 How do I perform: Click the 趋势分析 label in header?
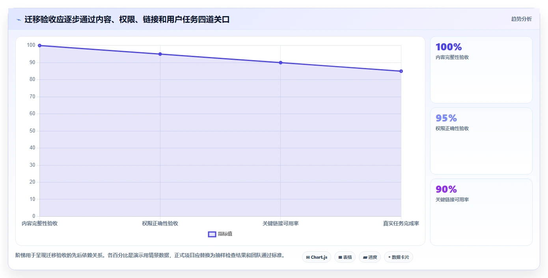tap(521, 19)
